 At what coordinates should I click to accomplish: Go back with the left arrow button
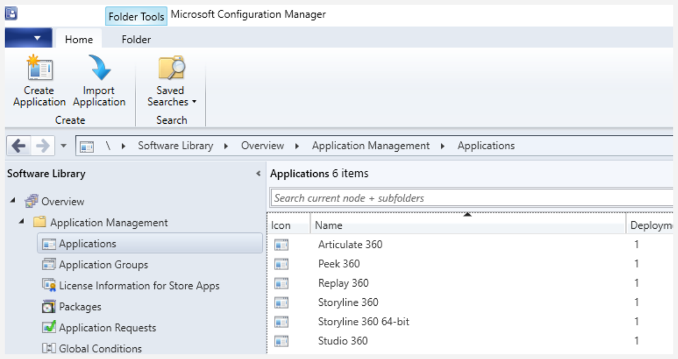click(x=19, y=145)
